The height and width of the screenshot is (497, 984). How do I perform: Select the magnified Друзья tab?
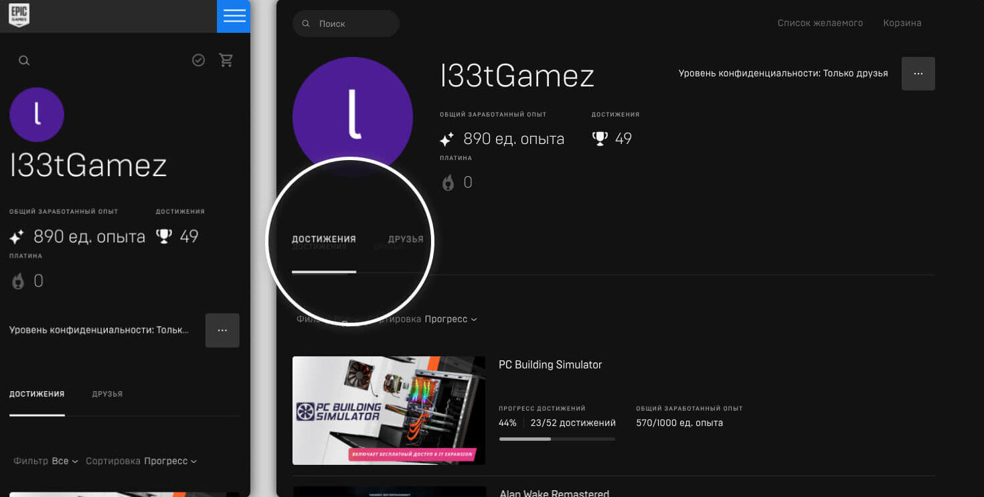(x=406, y=239)
